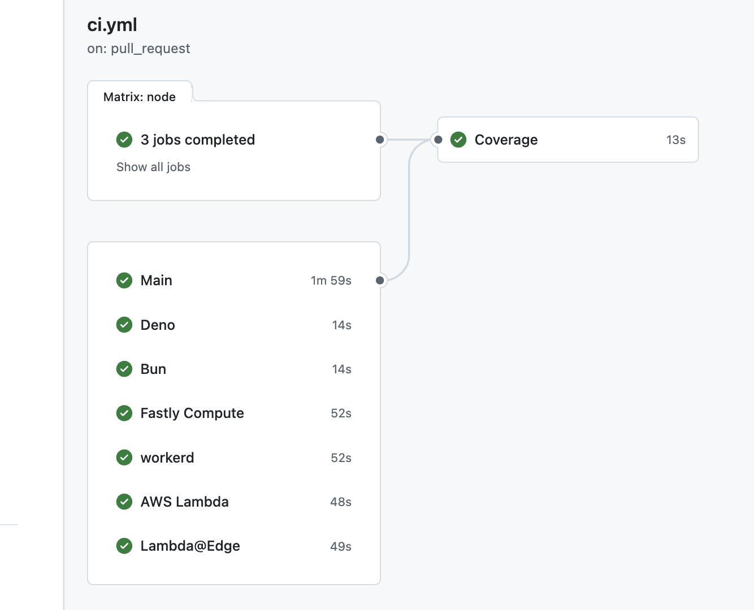Click the green checkmark beside Deno
754x610 pixels.
point(124,325)
